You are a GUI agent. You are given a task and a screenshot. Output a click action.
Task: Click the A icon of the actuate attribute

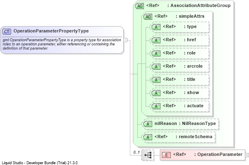(x=156, y=106)
